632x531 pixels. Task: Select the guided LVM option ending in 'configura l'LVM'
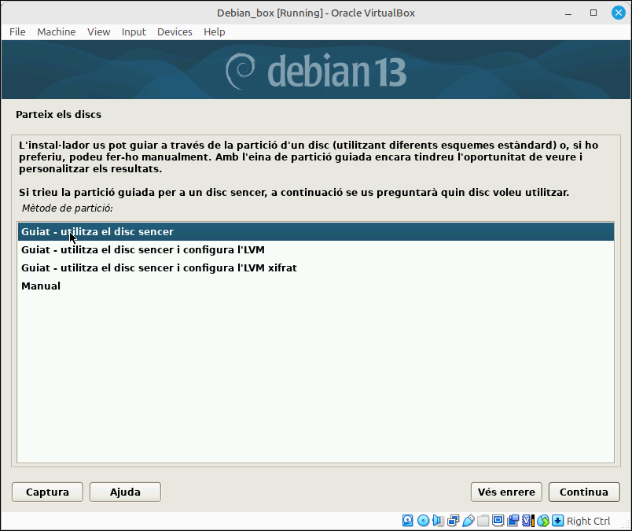316,249
